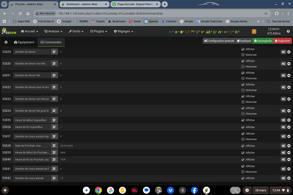
Task: Remove command 55837 with minus icon
Action: [x=289, y=136]
